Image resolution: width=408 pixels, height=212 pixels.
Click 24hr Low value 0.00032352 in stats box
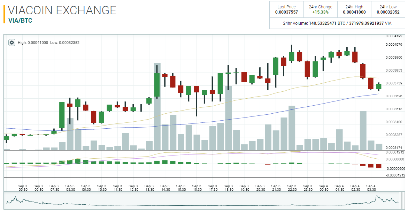tap(388, 12)
